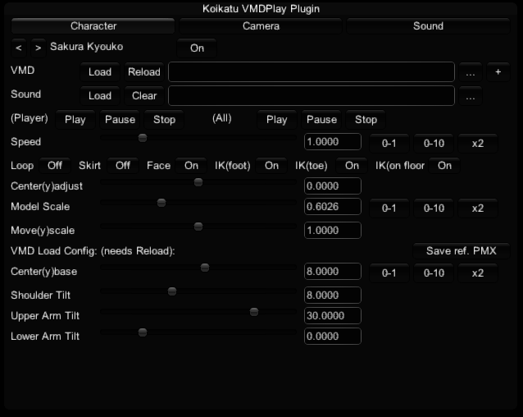Set Model Scale range to 0-10
This screenshot has height=417, width=523.
point(434,208)
